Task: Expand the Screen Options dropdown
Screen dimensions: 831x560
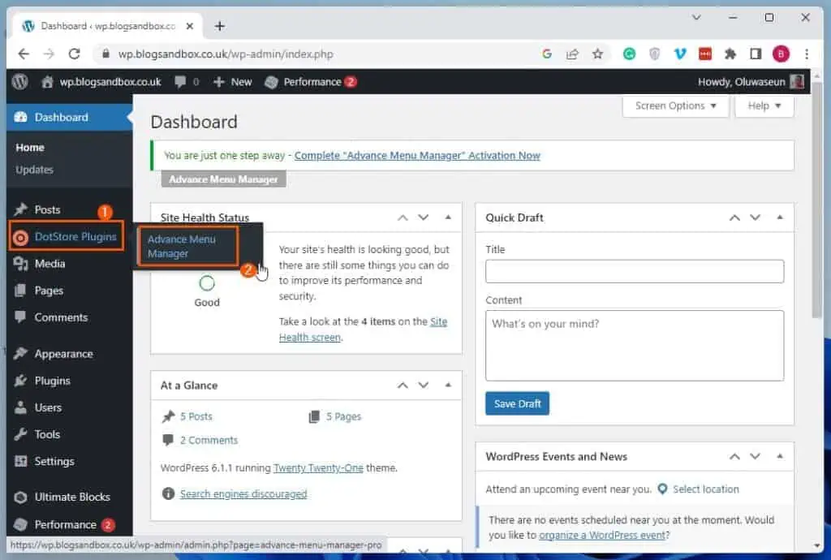Action: click(675, 106)
